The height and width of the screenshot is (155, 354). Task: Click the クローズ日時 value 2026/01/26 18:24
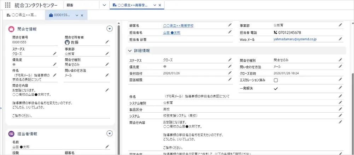286,73
